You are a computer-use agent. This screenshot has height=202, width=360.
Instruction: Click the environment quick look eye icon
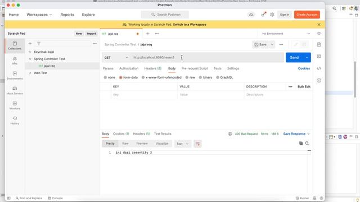tap(319, 34)
